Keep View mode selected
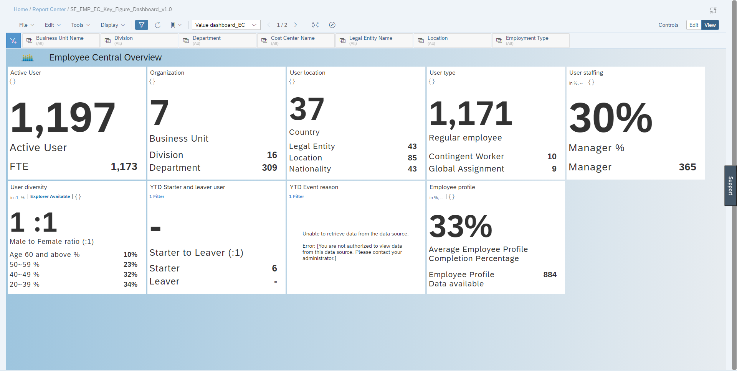Viewport: 737px width, 371px height. coord(710,25)
